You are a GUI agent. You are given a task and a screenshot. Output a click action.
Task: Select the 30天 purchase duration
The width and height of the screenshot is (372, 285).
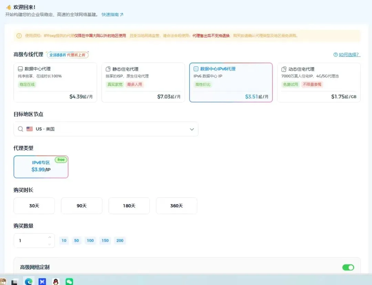pos(34,206)
